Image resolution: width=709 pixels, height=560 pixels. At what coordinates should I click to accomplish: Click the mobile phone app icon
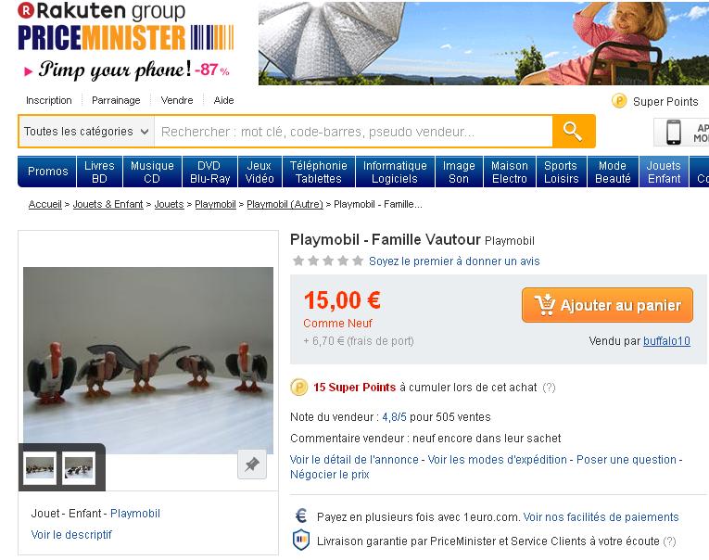pos(673,132)
